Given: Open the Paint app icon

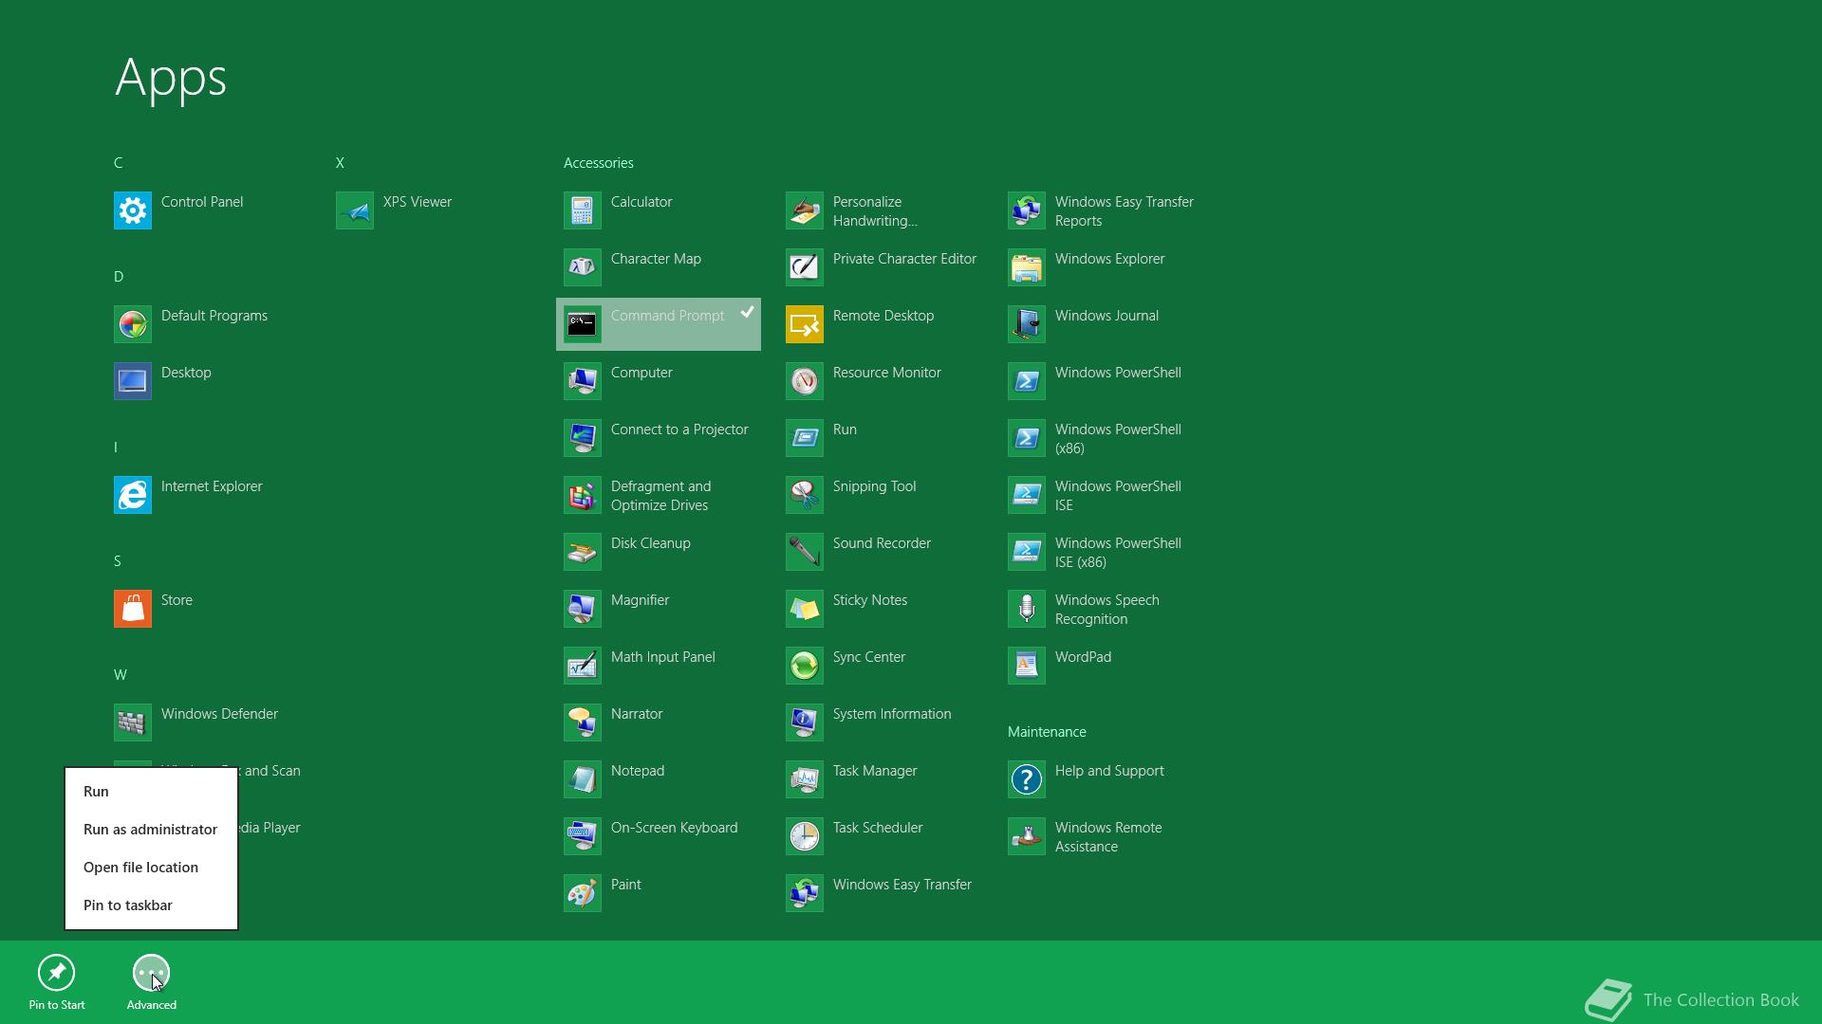Looking at the screenshot, I should (582, 893).
